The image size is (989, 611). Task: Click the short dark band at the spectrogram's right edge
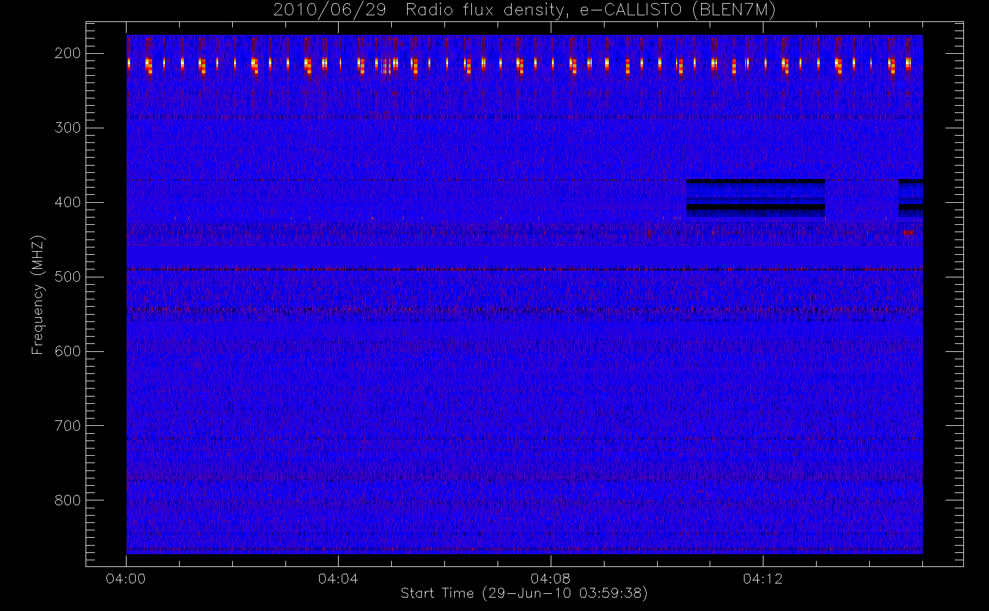910,199
